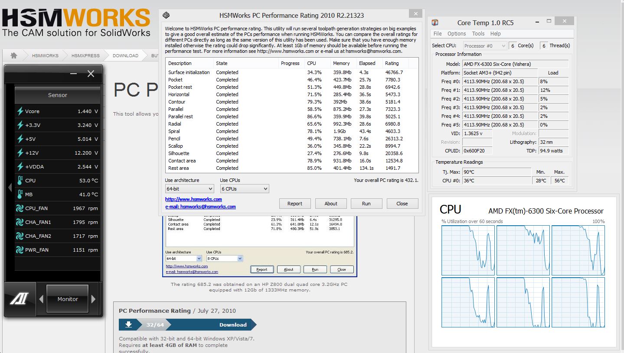
Task: Open the 8 CPUs dropdown in the webpage screenshot
Action: (x=225, y=259)
